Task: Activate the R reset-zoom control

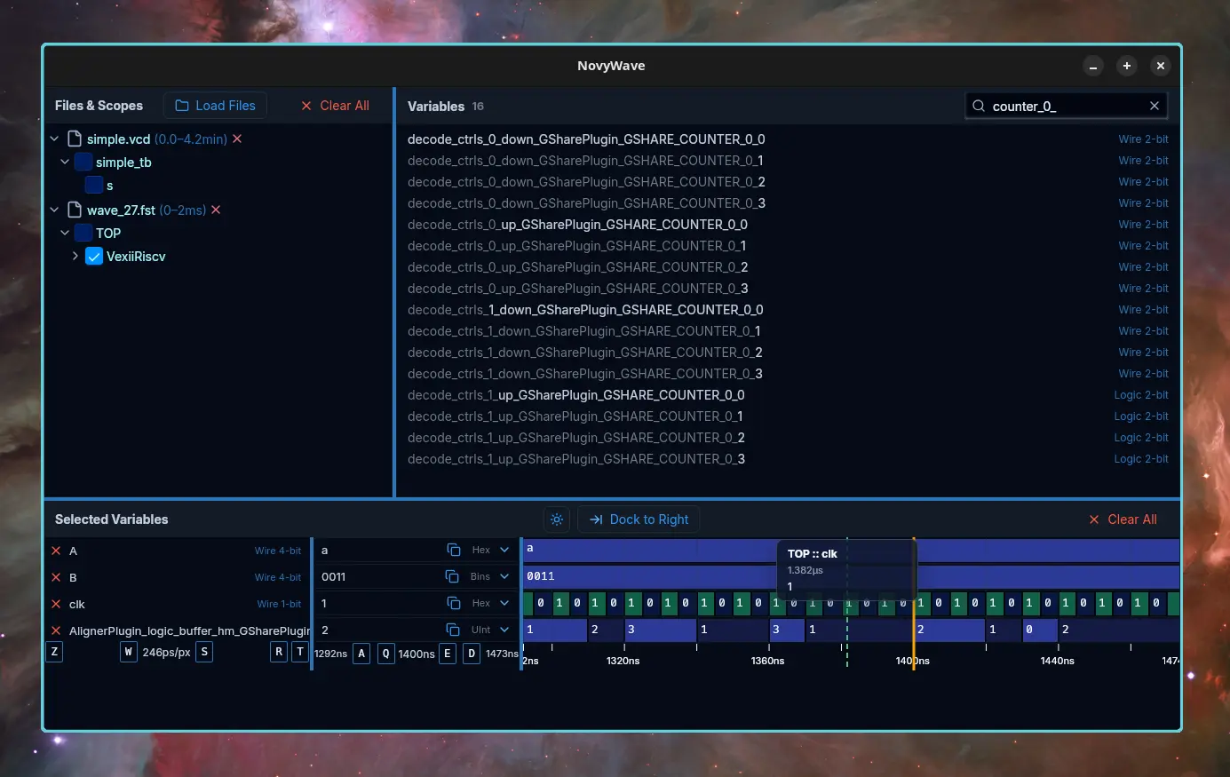Action: coord(278,651)
